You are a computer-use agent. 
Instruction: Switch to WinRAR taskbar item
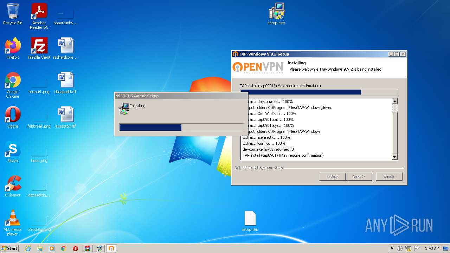click(88, 248)
